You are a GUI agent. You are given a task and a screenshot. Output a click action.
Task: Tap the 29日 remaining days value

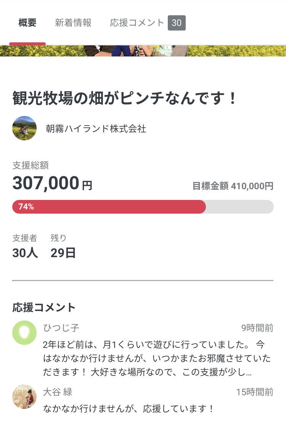point(63,253)
